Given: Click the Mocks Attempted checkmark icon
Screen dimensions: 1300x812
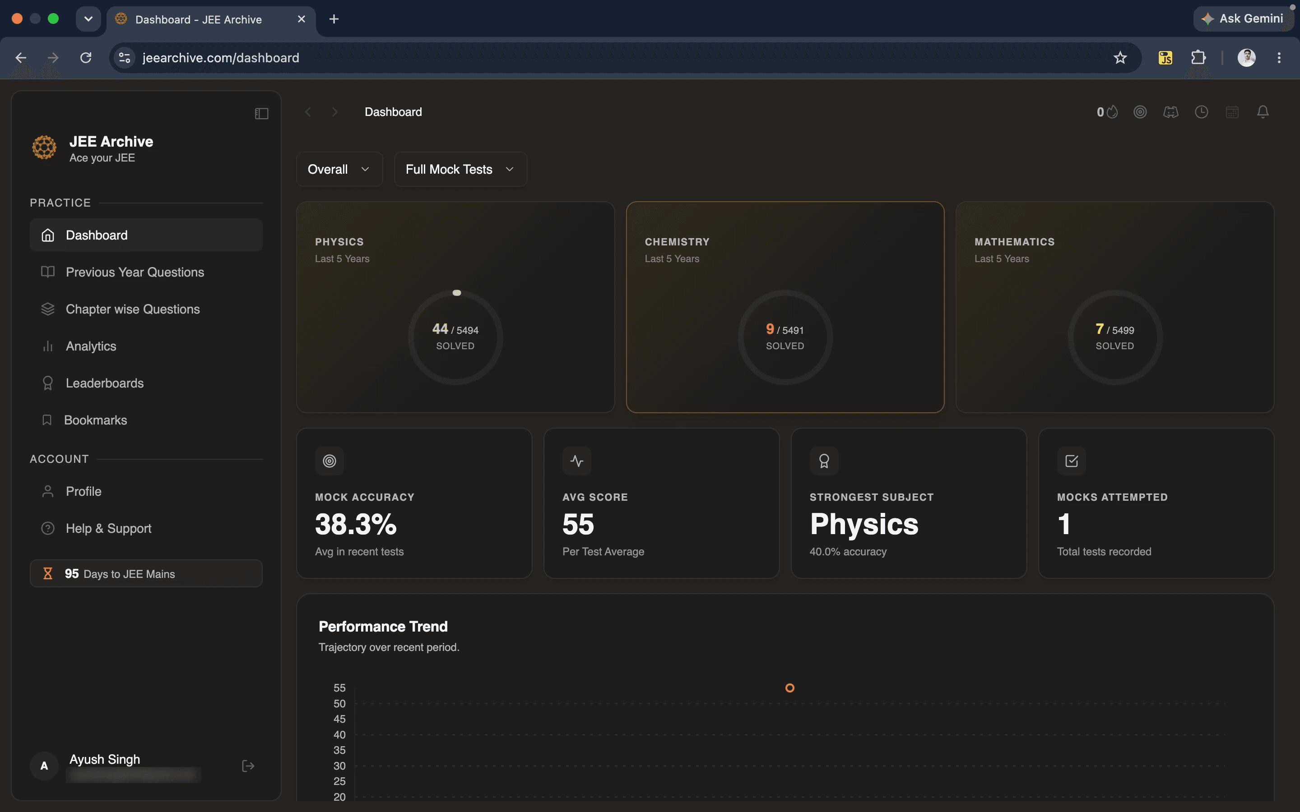Looking at the screenshot, I should point(1071,461).
